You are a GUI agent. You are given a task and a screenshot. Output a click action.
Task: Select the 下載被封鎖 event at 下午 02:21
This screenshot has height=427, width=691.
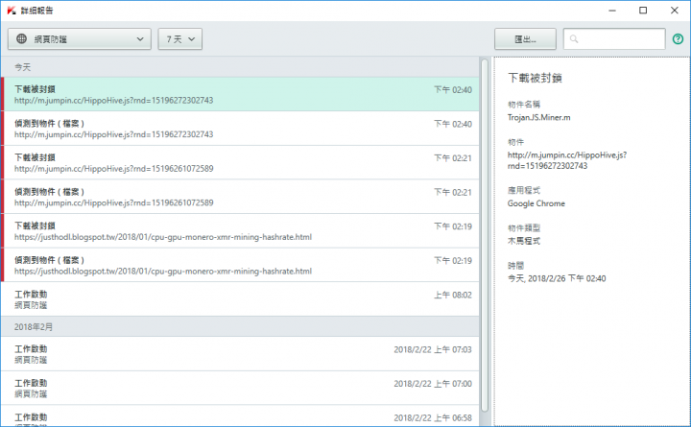pyautogui.click(x=240, y=162)
